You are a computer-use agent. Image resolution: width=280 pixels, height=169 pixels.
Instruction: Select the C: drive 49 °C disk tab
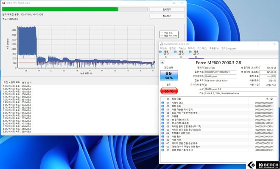click(x=181, y=54)
